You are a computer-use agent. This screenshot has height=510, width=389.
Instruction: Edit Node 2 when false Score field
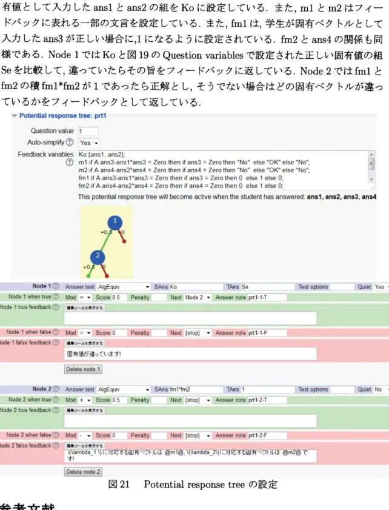(x=119, y=435)
